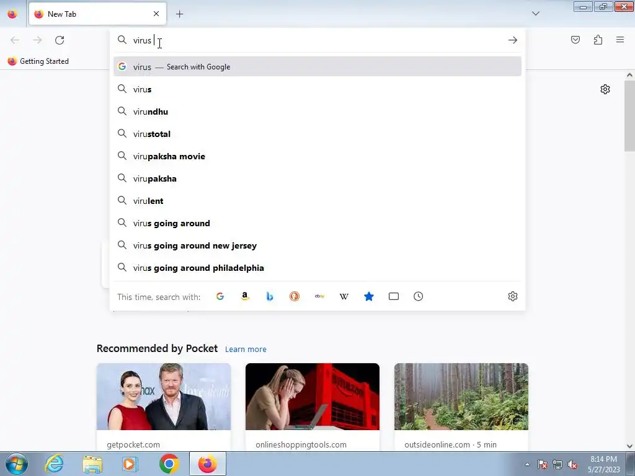Screen dimensions: 635x476
Task: Open Firefox View pinned icon
Action: 12,14
